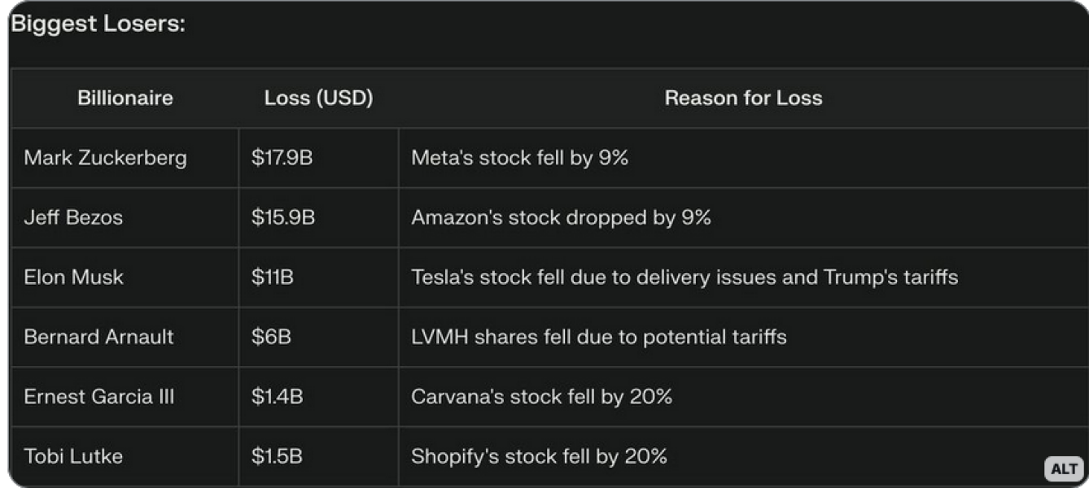Click the $1.4B loss value

(277, 397)
